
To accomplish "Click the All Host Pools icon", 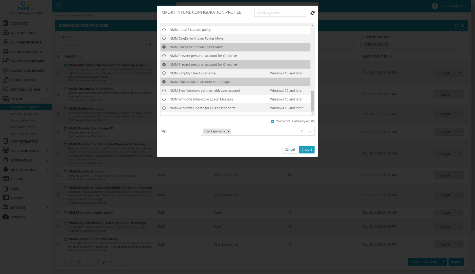I will tap(6, 32).
